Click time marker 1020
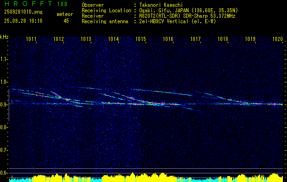Screen dimensions: 287x182 click(277, 39)
